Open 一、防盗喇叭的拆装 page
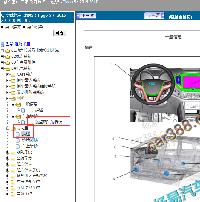 pos(45,122)
